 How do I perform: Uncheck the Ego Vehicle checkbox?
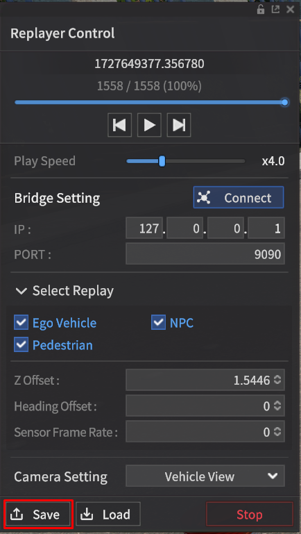click(x=21, y=322)
